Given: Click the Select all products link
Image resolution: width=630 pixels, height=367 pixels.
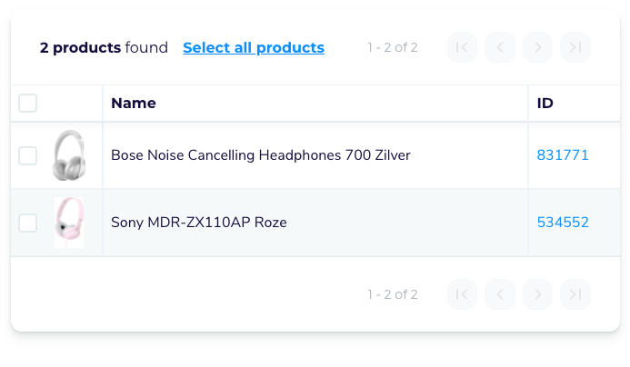Looking at the screenshot, I should point(254,47).
